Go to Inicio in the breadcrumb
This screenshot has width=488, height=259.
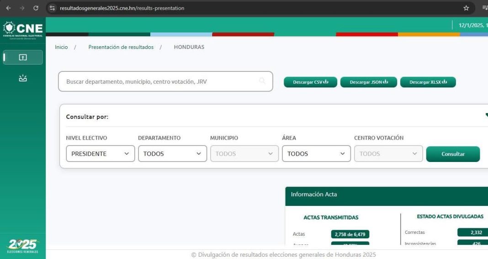coord(61,47)
